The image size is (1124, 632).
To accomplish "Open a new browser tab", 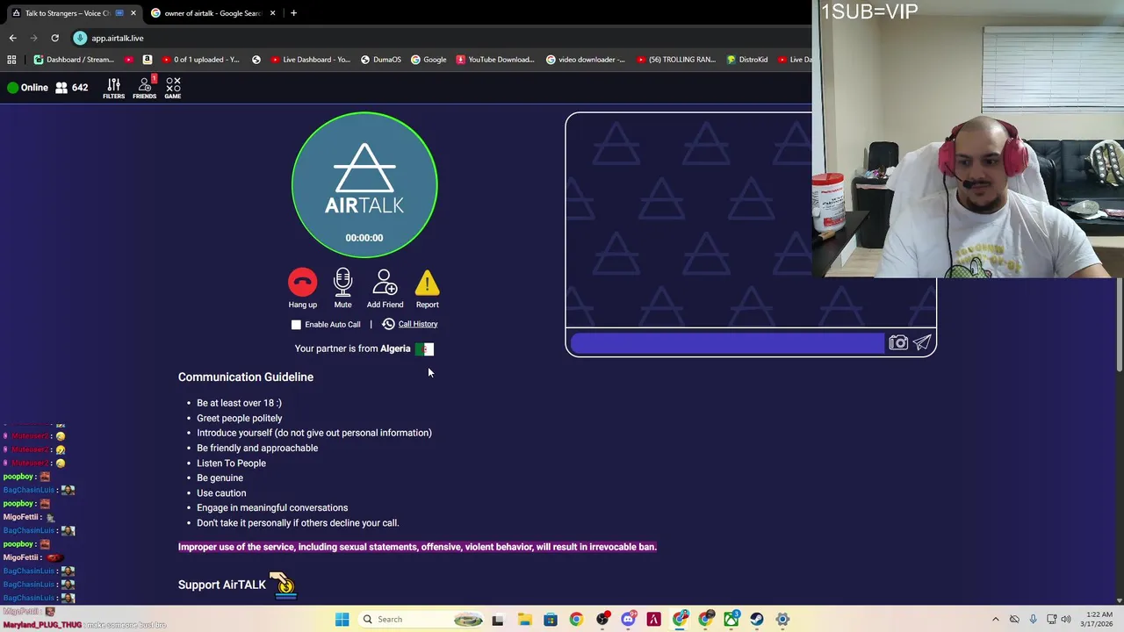I will point(293,13).
